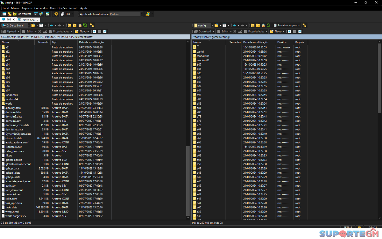Sort remote panel by Direitos column

(285, 42)
